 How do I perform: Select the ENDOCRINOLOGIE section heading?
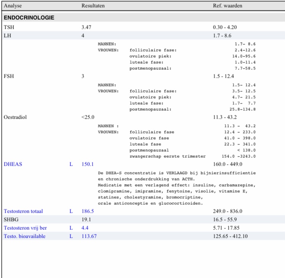coord(29,18)
